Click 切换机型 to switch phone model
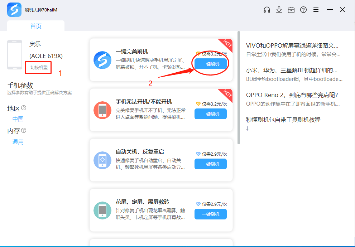This screenshot has width=355, height=247. (x=39, y=67)
